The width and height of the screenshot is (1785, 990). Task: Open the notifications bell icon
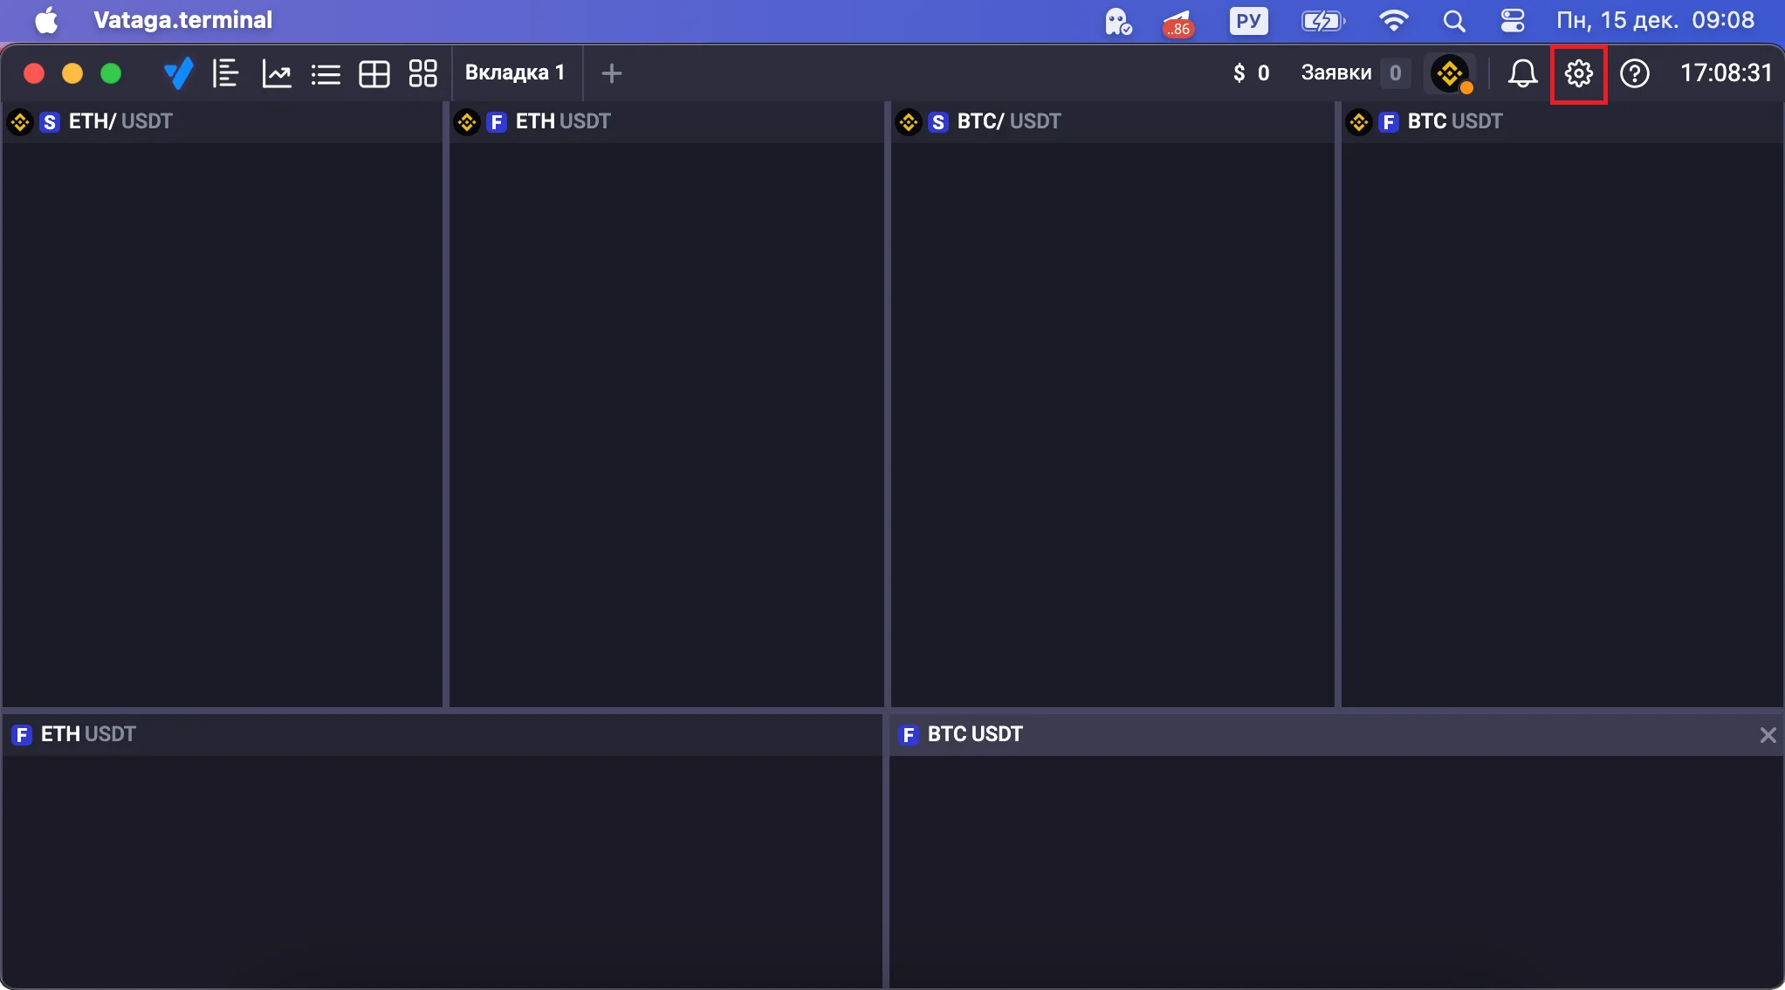(1522, 73)
